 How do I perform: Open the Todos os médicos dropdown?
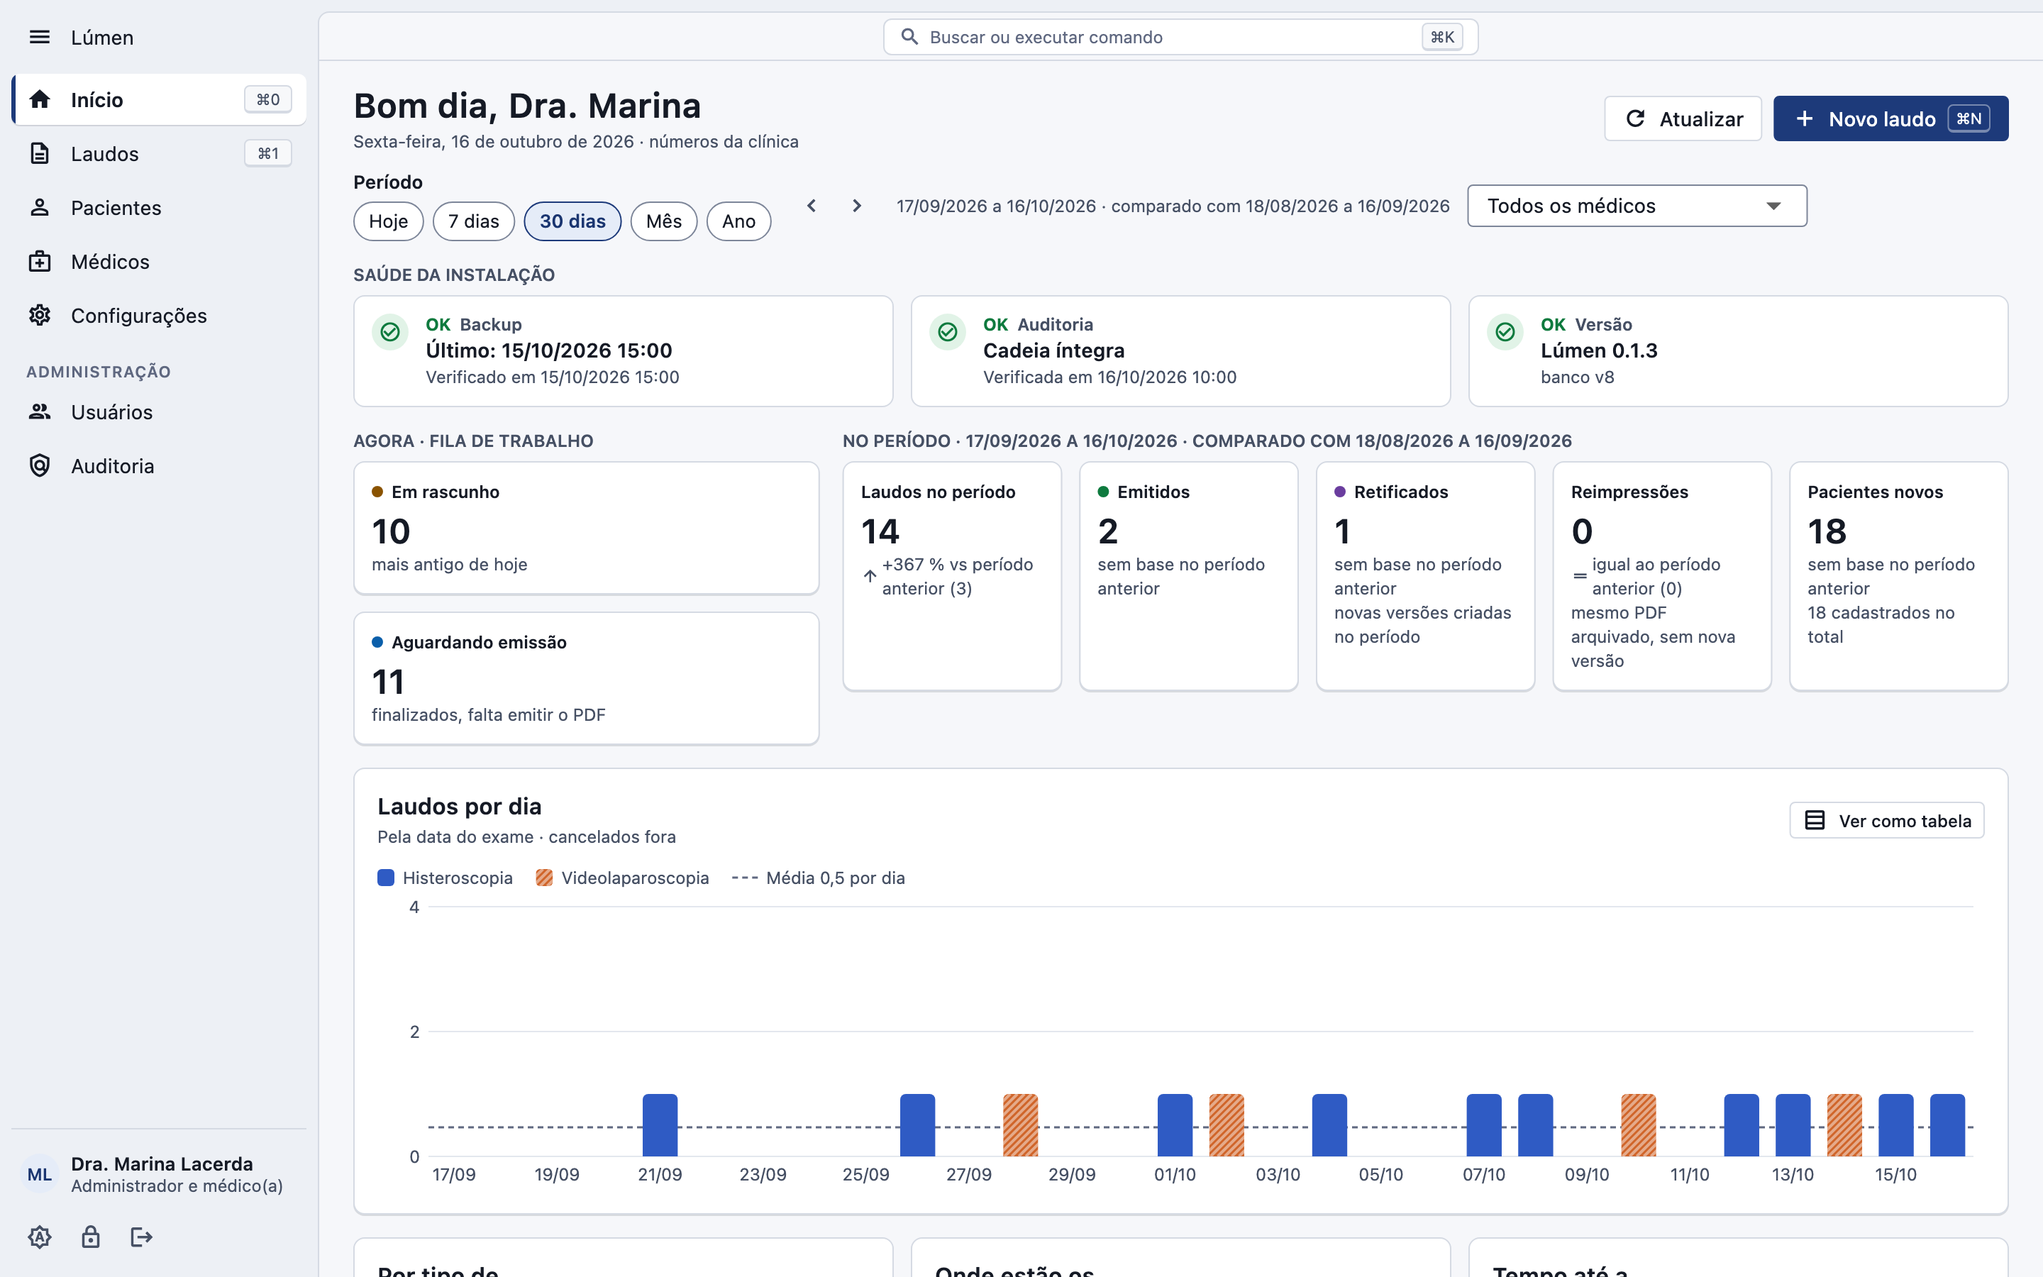click(1637, 206)
